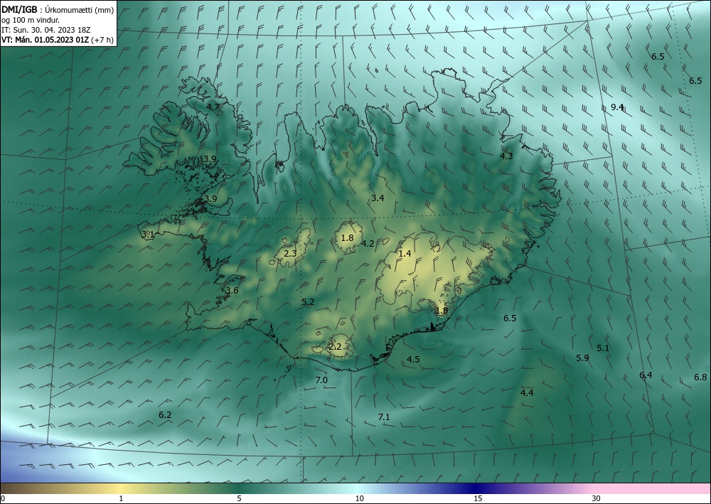Click the '30' label on the color scale
Image resolution: width=711 pixels, height=504 pixels.
point(597,498)
